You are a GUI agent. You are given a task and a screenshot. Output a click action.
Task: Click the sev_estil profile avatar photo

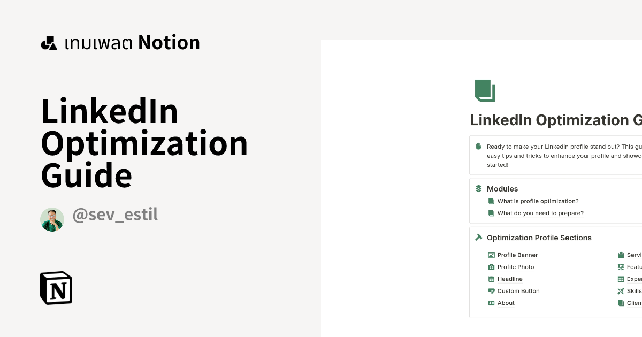(52, 219)
